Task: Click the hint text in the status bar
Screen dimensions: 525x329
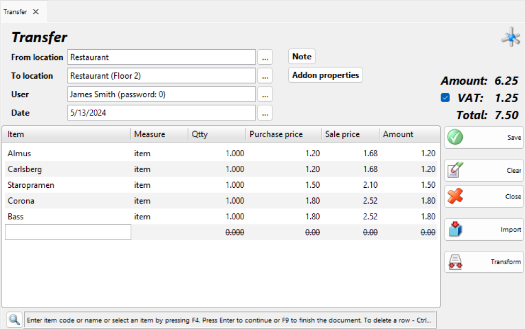Action: click(x=229, y=320)
